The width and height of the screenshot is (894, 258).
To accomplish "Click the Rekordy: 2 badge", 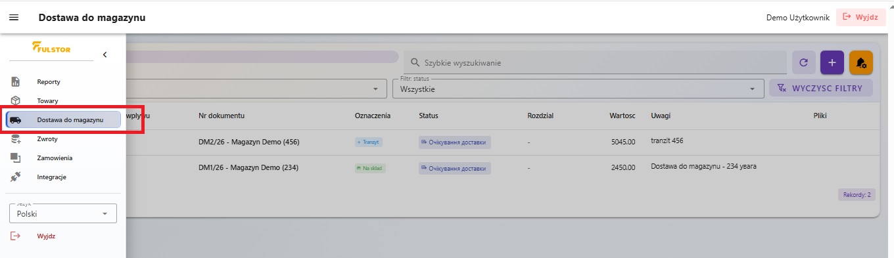I will pyautogui.click(x=857, y=195).
